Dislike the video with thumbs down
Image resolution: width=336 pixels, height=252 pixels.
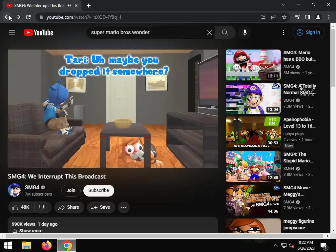pos(42,207)
